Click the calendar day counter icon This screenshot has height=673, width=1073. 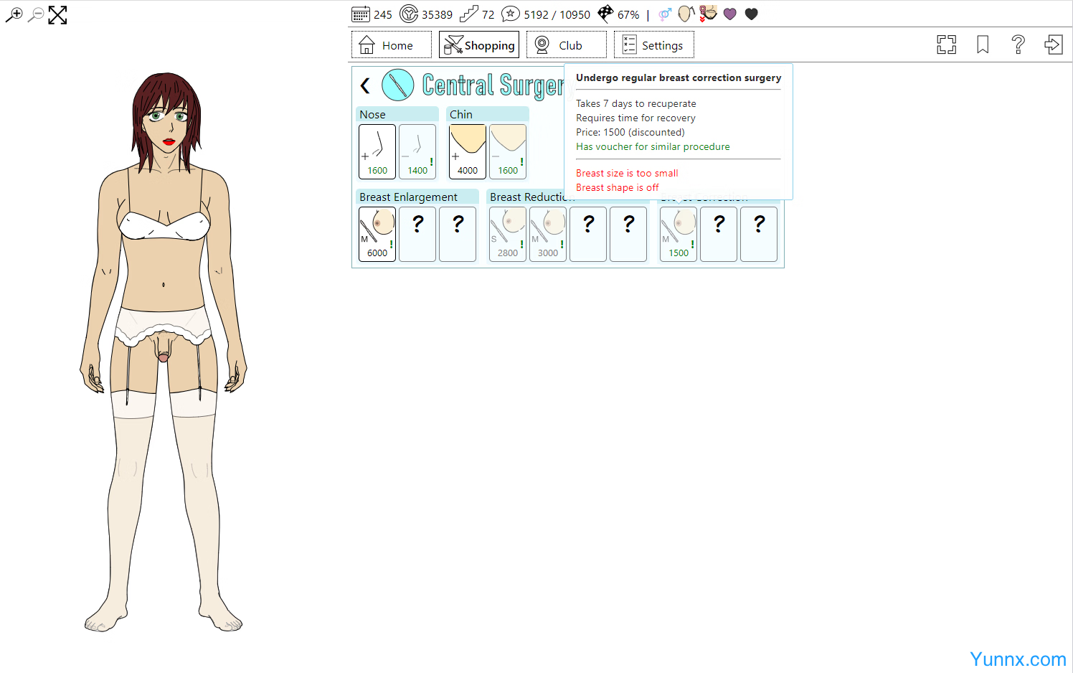tap(361, 14)
